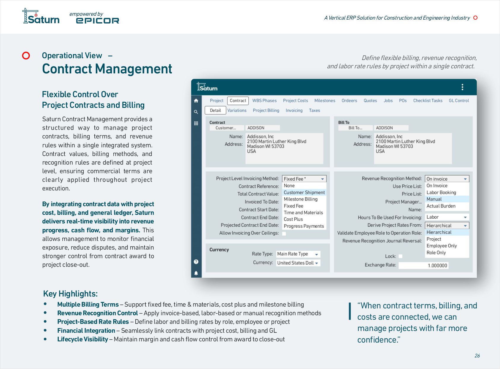The image size is (500, 369).
Task: Open the Revenue Recognition Method dropdown
Action: click(x=447, y=179)
